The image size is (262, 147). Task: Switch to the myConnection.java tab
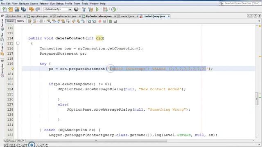[66, 16]
